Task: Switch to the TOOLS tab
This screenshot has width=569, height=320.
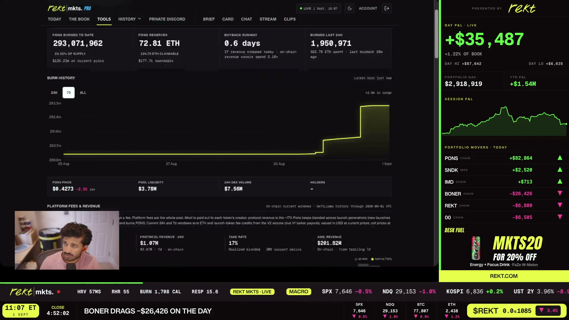Action: [104, 19]
